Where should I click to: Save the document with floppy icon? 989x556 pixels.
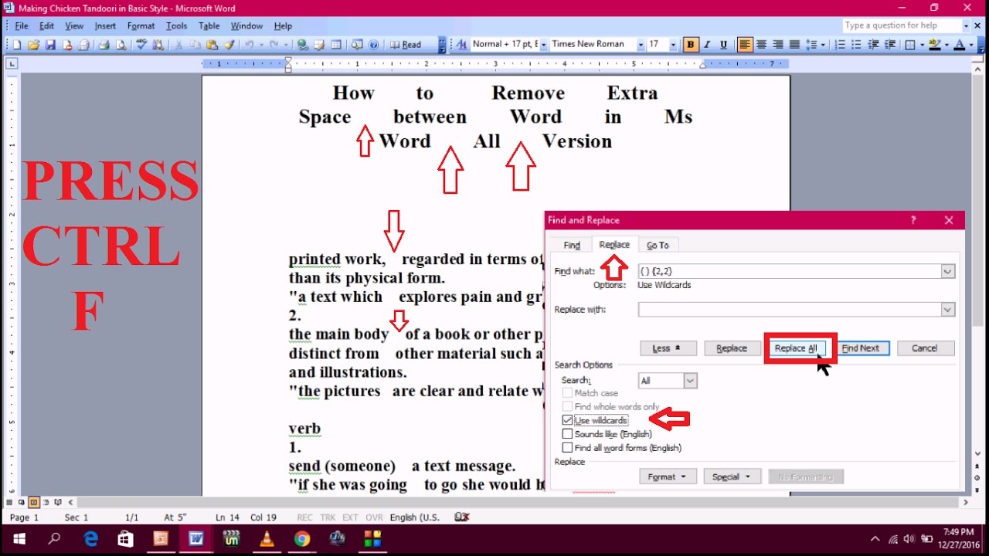(50, 45)
